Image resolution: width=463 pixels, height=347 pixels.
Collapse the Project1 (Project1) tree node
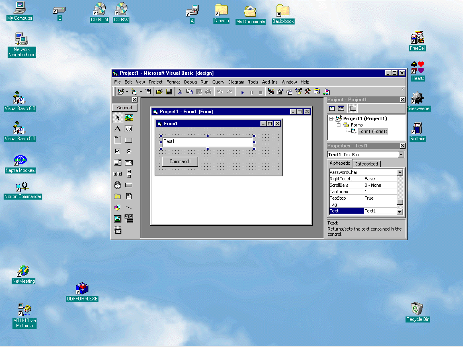pyautogui.click(x=331, y=118)
